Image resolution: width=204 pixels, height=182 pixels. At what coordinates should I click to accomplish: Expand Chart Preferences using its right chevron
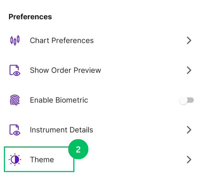189,41
